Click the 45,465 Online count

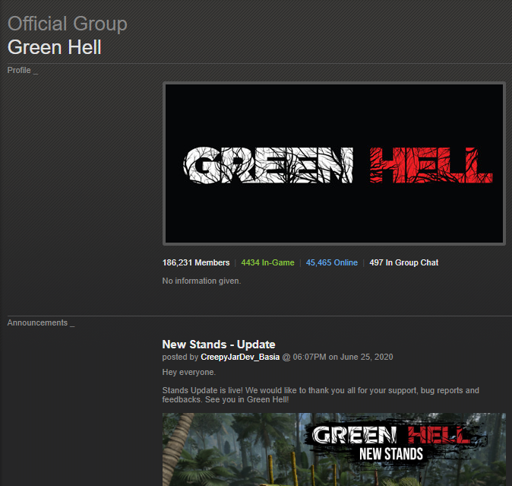tap(332, 262)
